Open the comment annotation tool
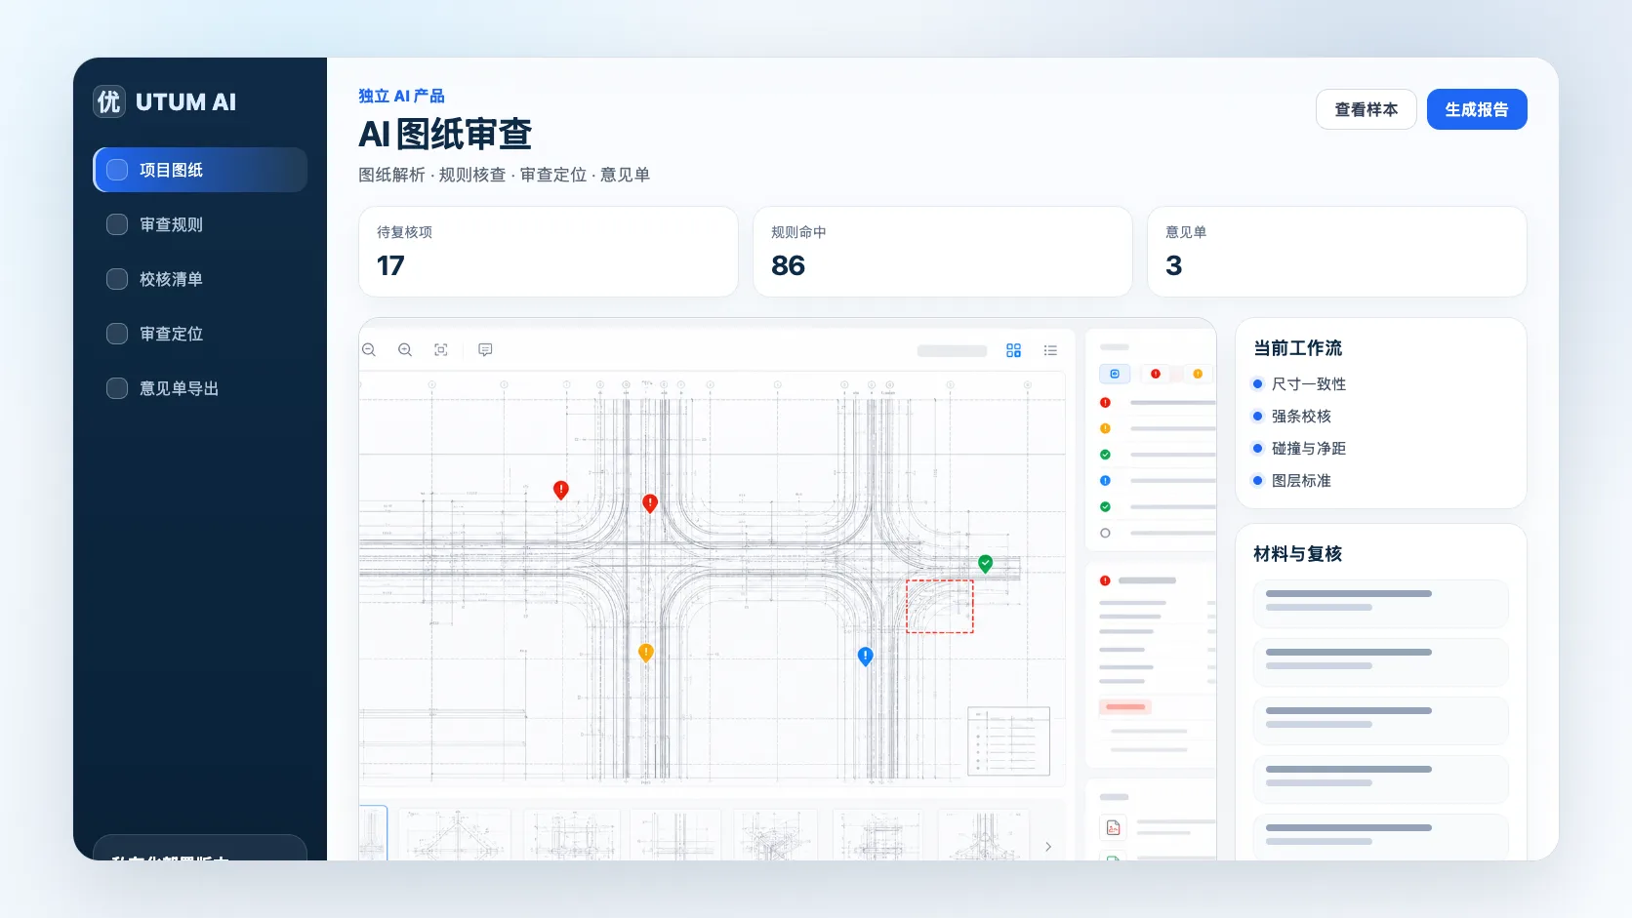Screen dimensions: 1632x918 click(x=485, y=350)
